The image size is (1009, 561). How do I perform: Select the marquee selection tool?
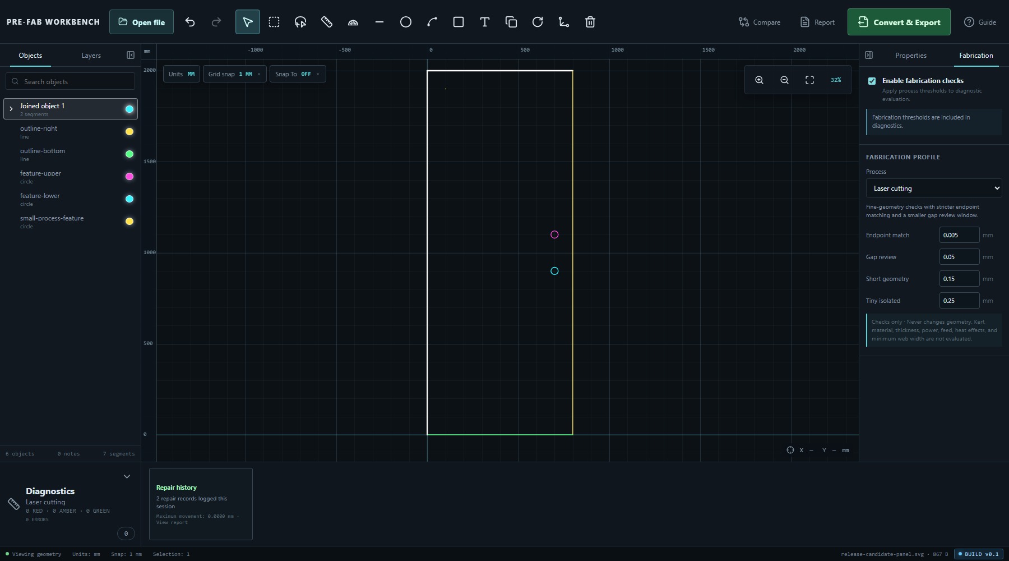[274, 22]
